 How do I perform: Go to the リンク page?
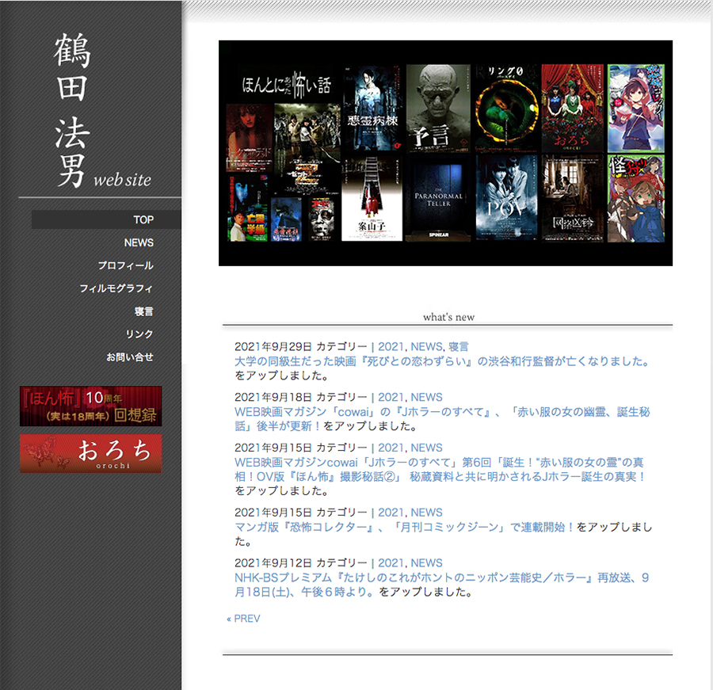pos(139,334)
